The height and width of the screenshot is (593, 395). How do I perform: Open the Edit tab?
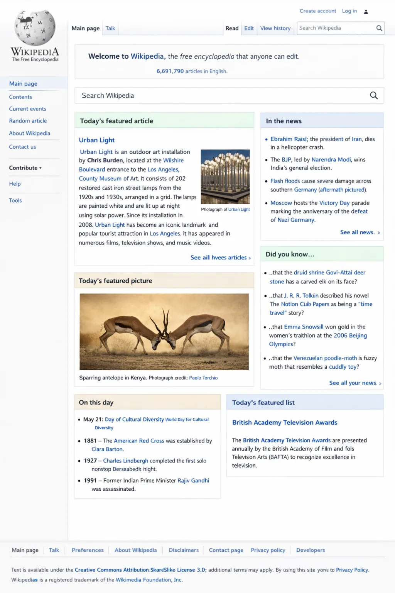(x=249, y=28)
